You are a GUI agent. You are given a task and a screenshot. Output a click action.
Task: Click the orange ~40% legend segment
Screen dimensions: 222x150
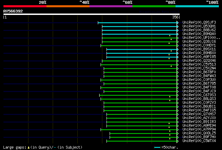pyautogui.click(x=68, y=6)
